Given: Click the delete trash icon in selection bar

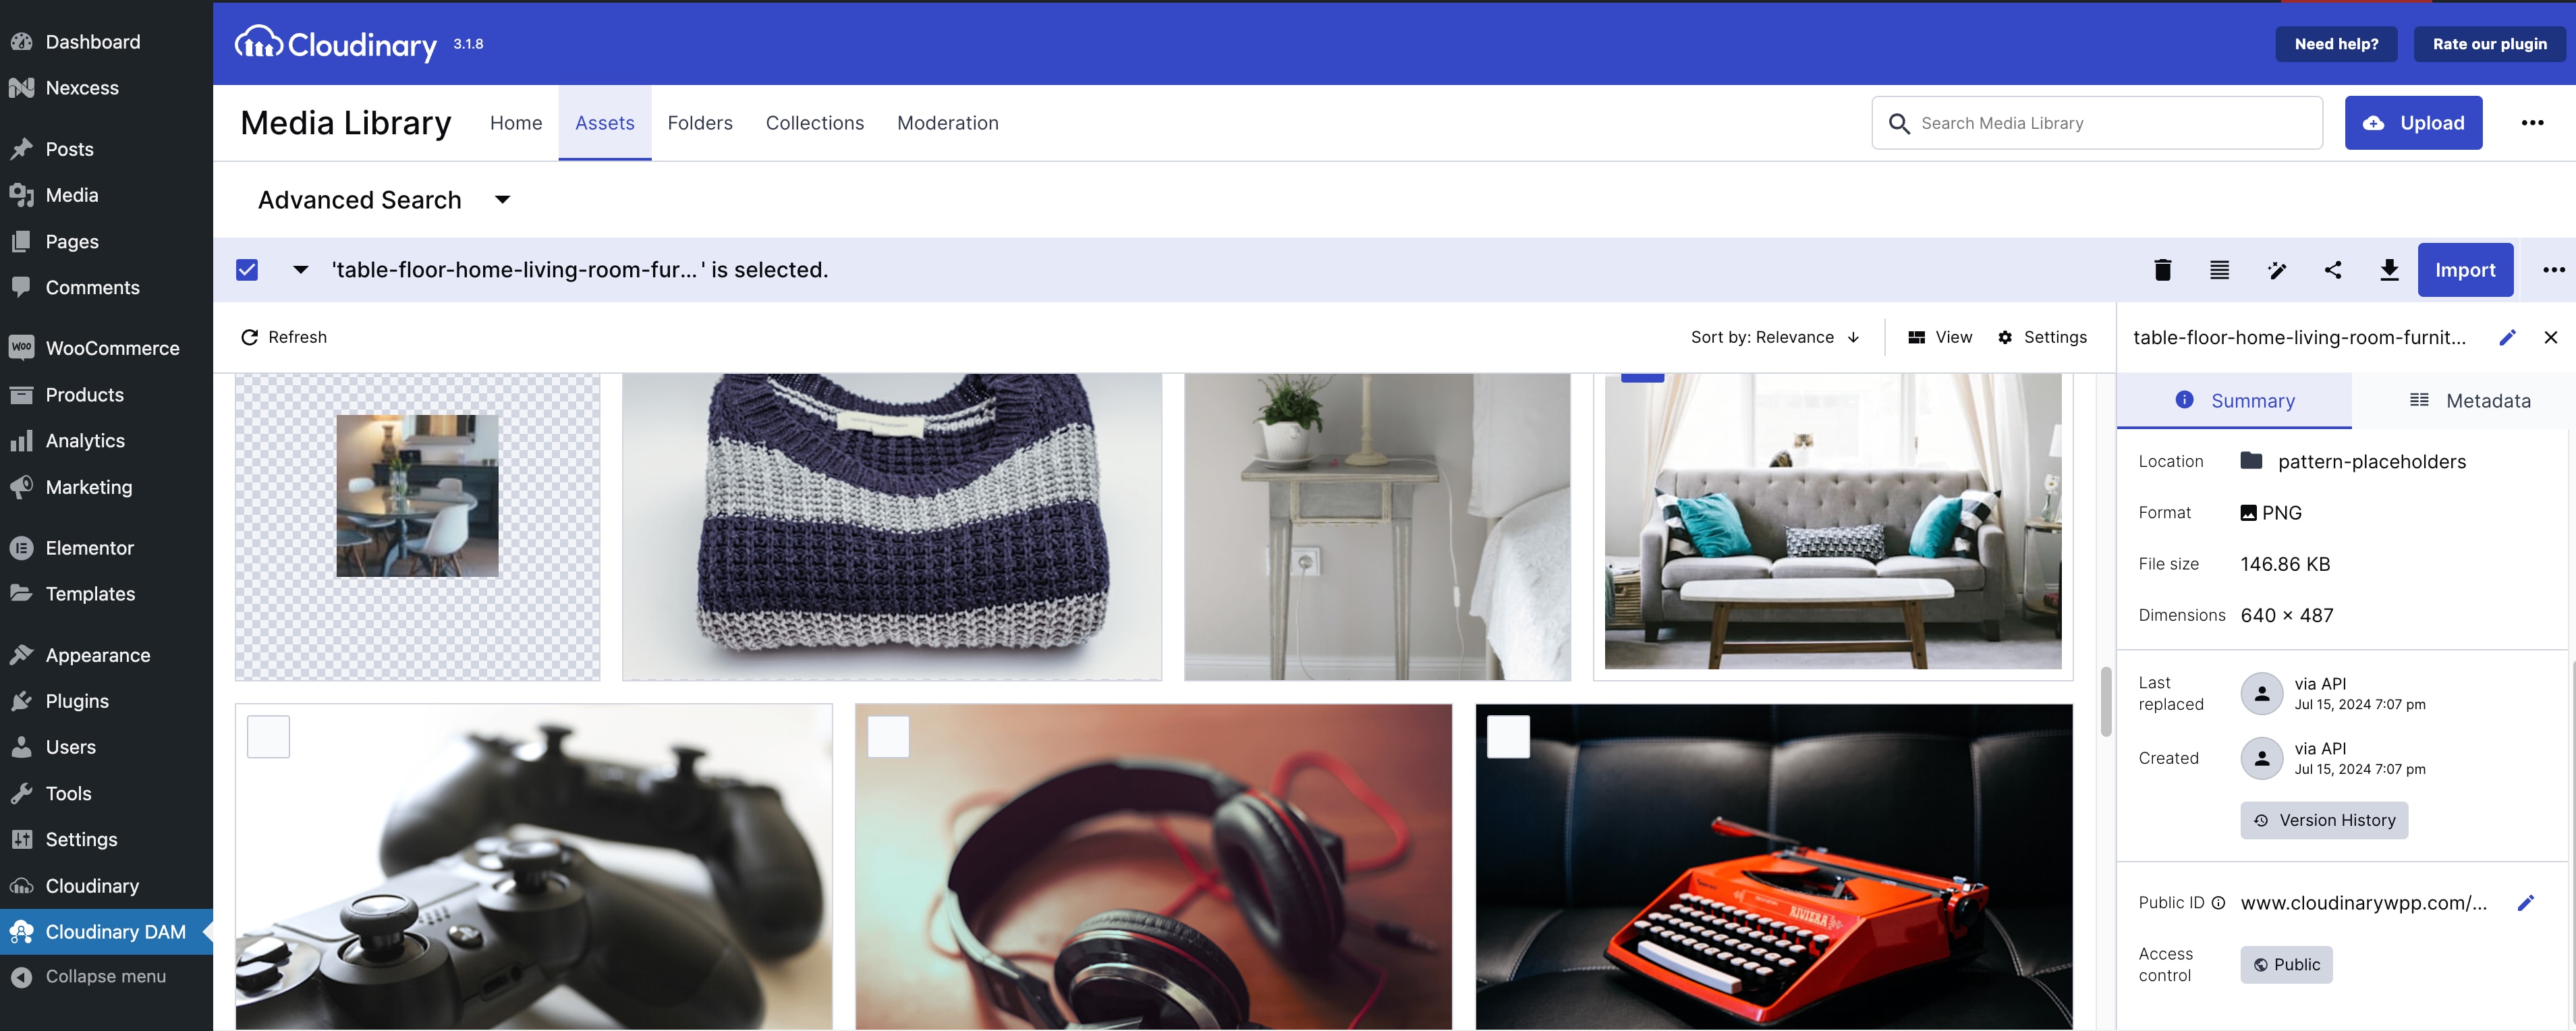Looking at the screenshot, I should click(2162, 270).
